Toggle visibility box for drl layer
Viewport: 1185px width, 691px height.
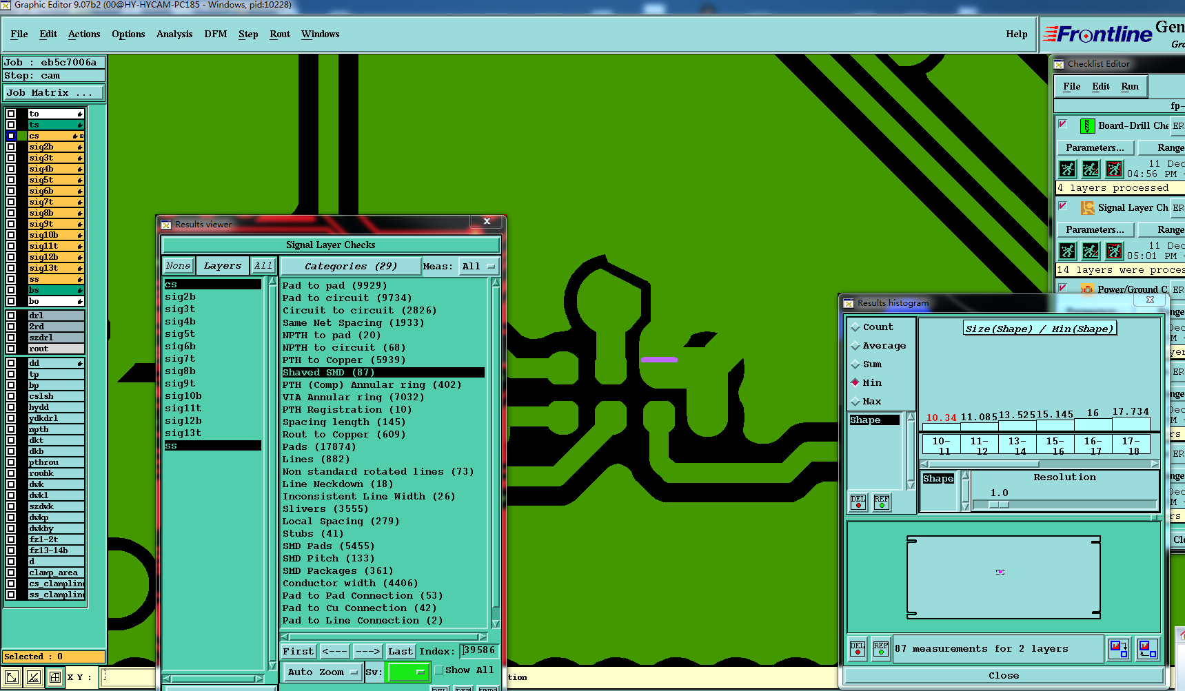point(11,316)
